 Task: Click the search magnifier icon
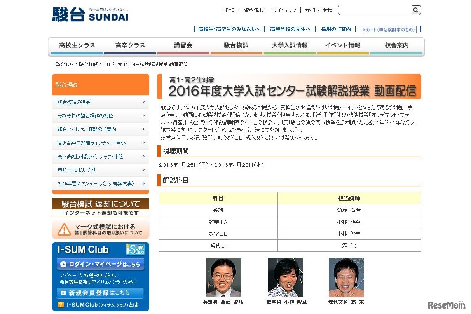pyautogui.click(x=415, y=10)
